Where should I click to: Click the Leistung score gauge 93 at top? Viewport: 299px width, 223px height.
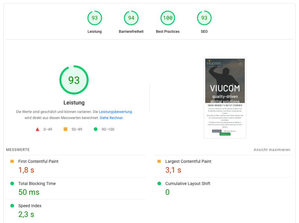click(95, 18)
